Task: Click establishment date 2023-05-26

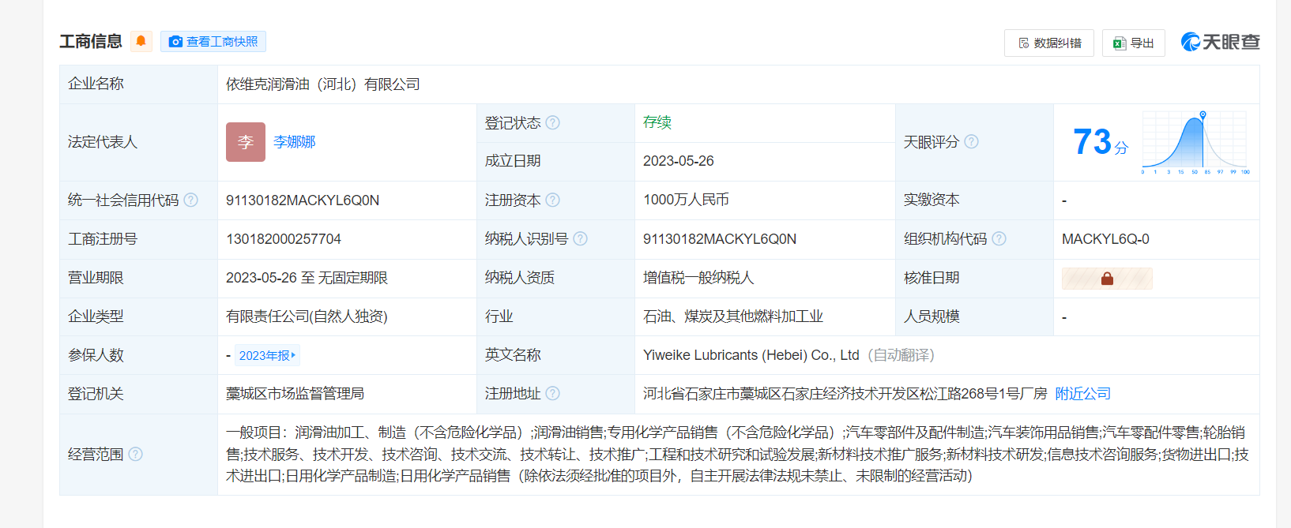Action: (679, 161)
